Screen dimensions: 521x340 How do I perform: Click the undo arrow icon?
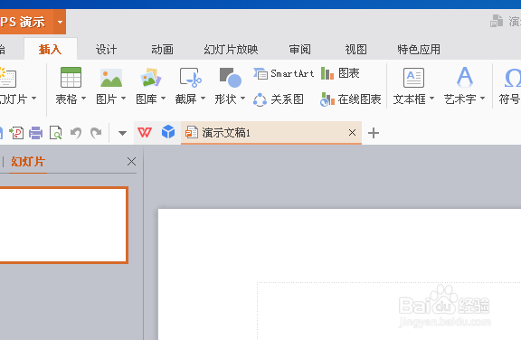tap(76, 133)
